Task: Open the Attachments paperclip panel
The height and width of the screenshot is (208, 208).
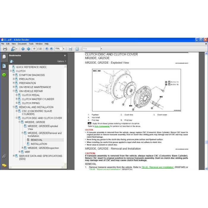Action: [4, 156]
